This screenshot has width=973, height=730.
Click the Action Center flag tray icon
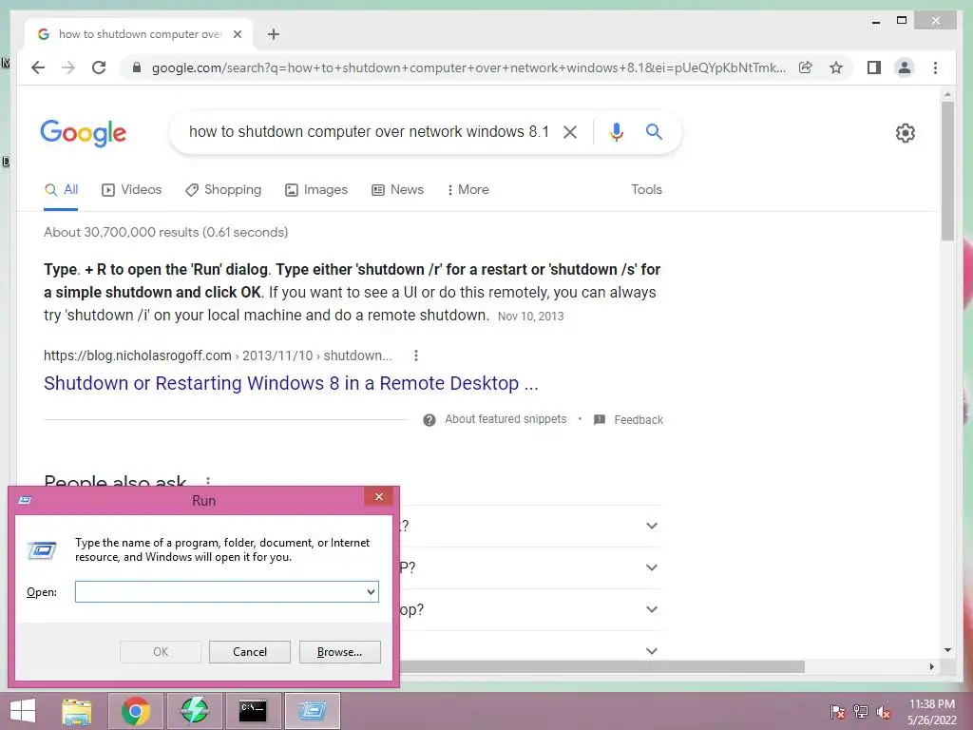(x=838, y=712)
